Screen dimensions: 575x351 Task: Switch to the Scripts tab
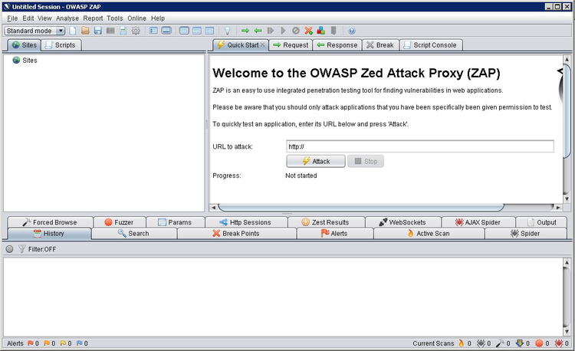click(61, 45)
